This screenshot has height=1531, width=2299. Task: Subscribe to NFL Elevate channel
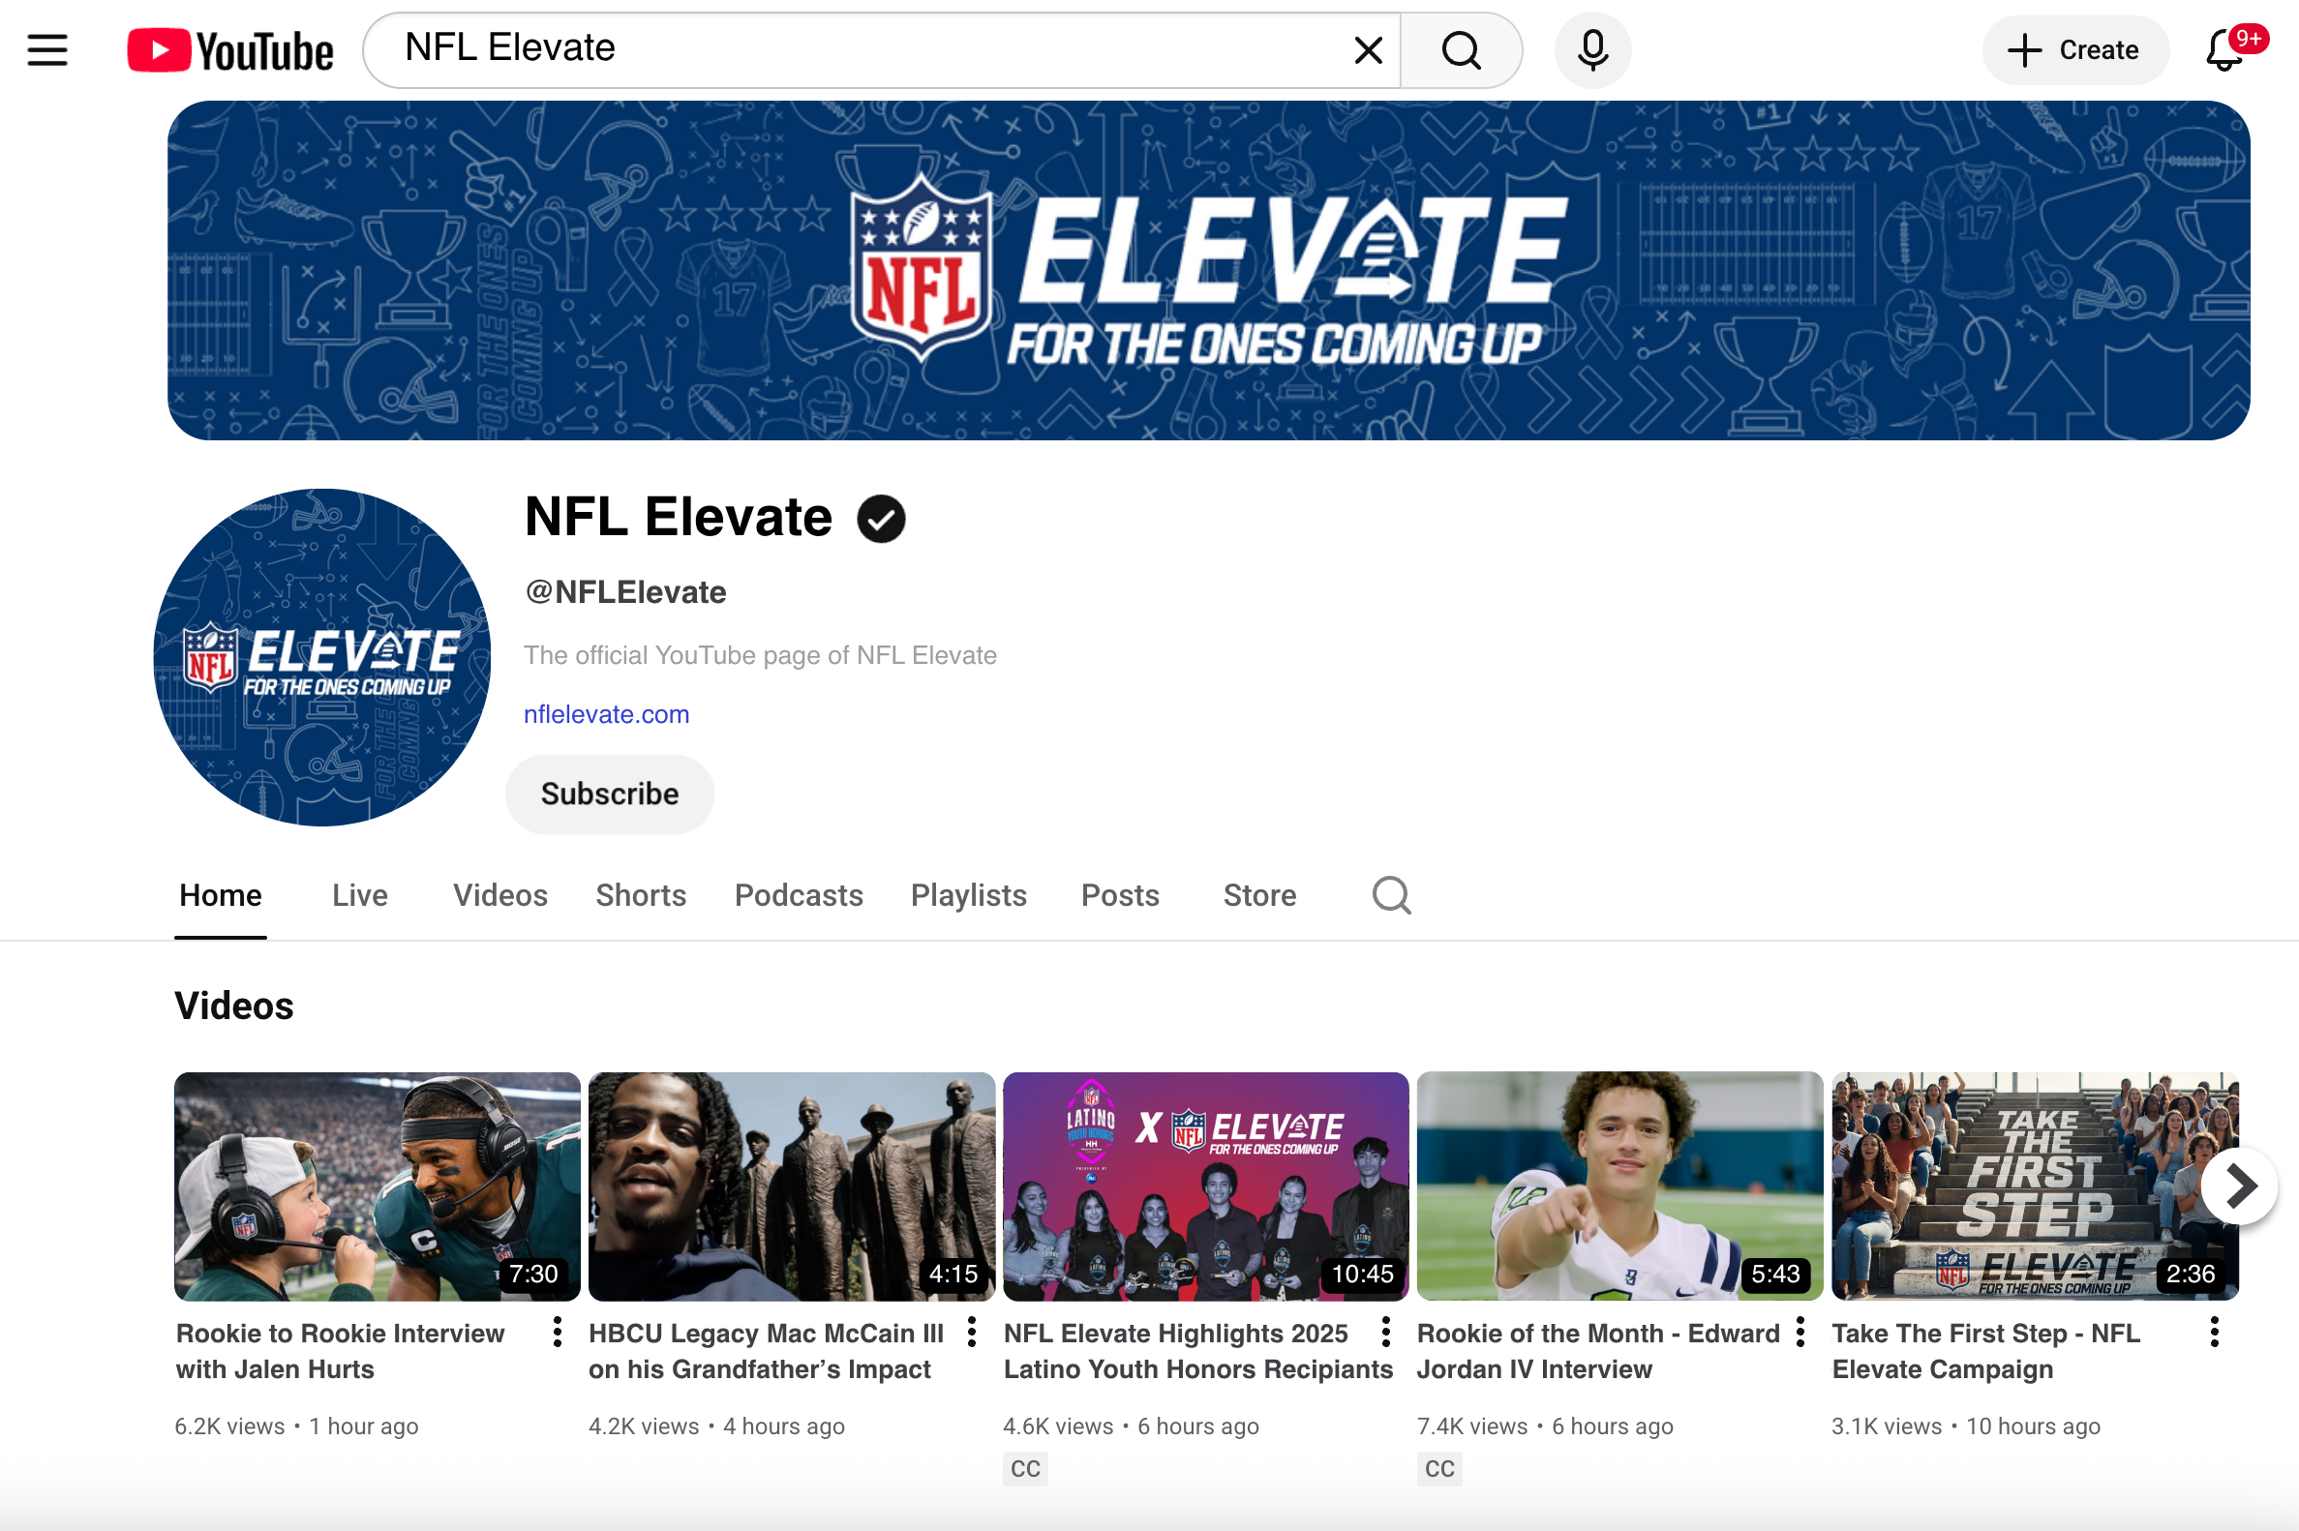coord(610,794)
